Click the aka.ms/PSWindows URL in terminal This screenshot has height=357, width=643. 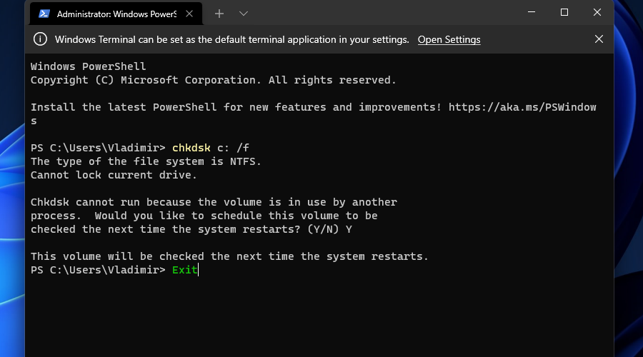(522, 107)
